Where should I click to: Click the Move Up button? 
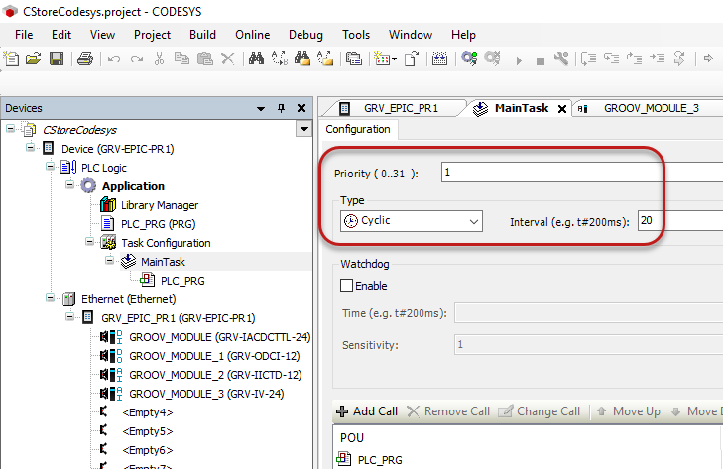click(x=628, y=411)
